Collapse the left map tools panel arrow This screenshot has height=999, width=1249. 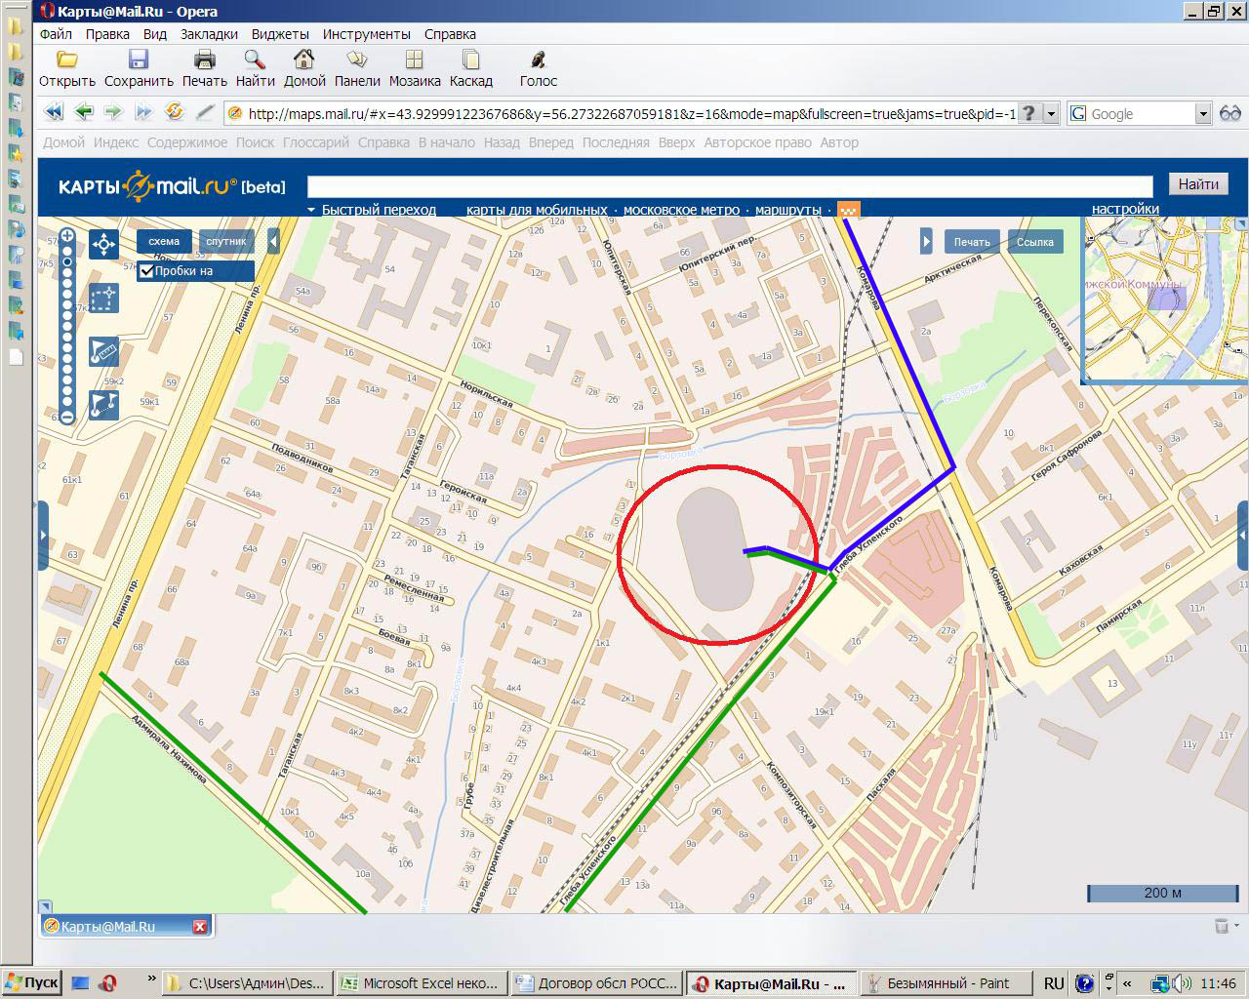[274, 241]
